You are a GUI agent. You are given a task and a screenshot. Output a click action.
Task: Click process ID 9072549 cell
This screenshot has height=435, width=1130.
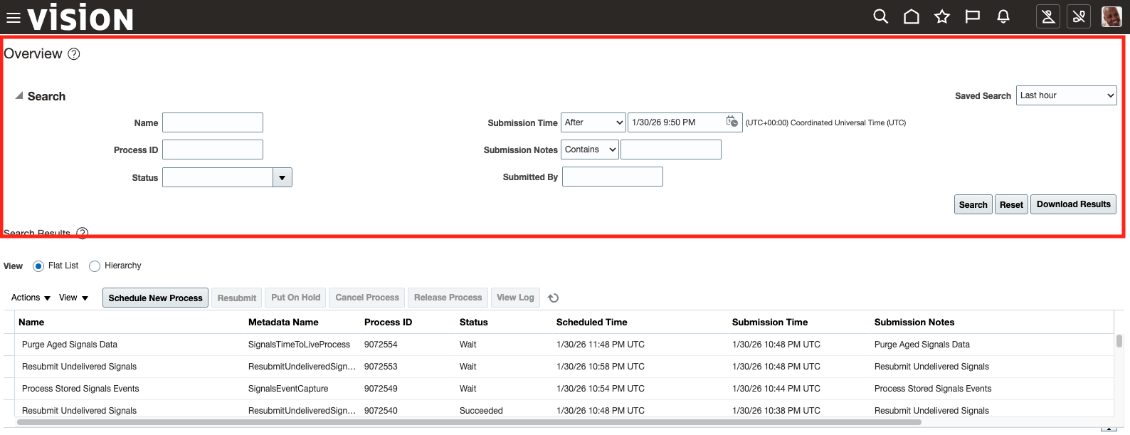point(381,389)
